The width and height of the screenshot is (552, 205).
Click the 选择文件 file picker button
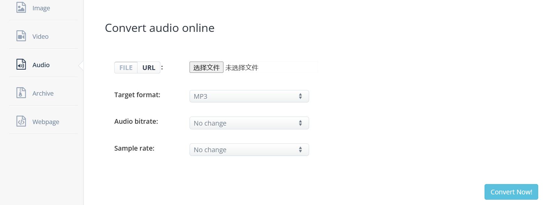point(206,67)
